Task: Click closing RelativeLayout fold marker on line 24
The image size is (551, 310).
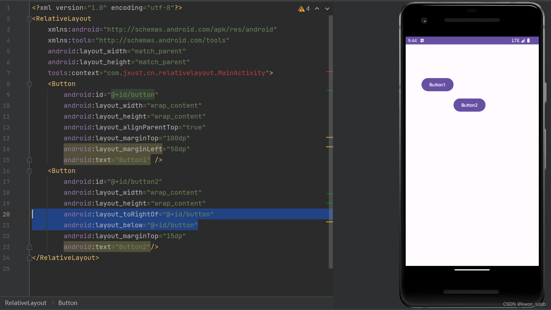Action: tap(29, 258)
